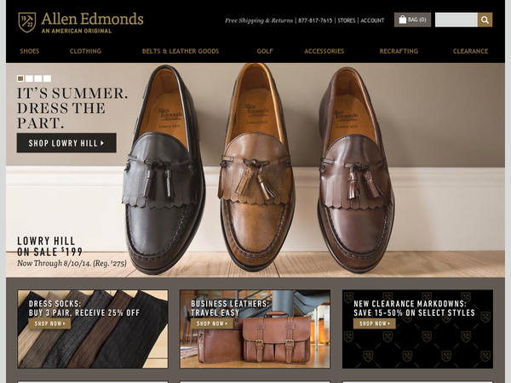
Task: Go to the Recrafting section
Action: (399, 51)
